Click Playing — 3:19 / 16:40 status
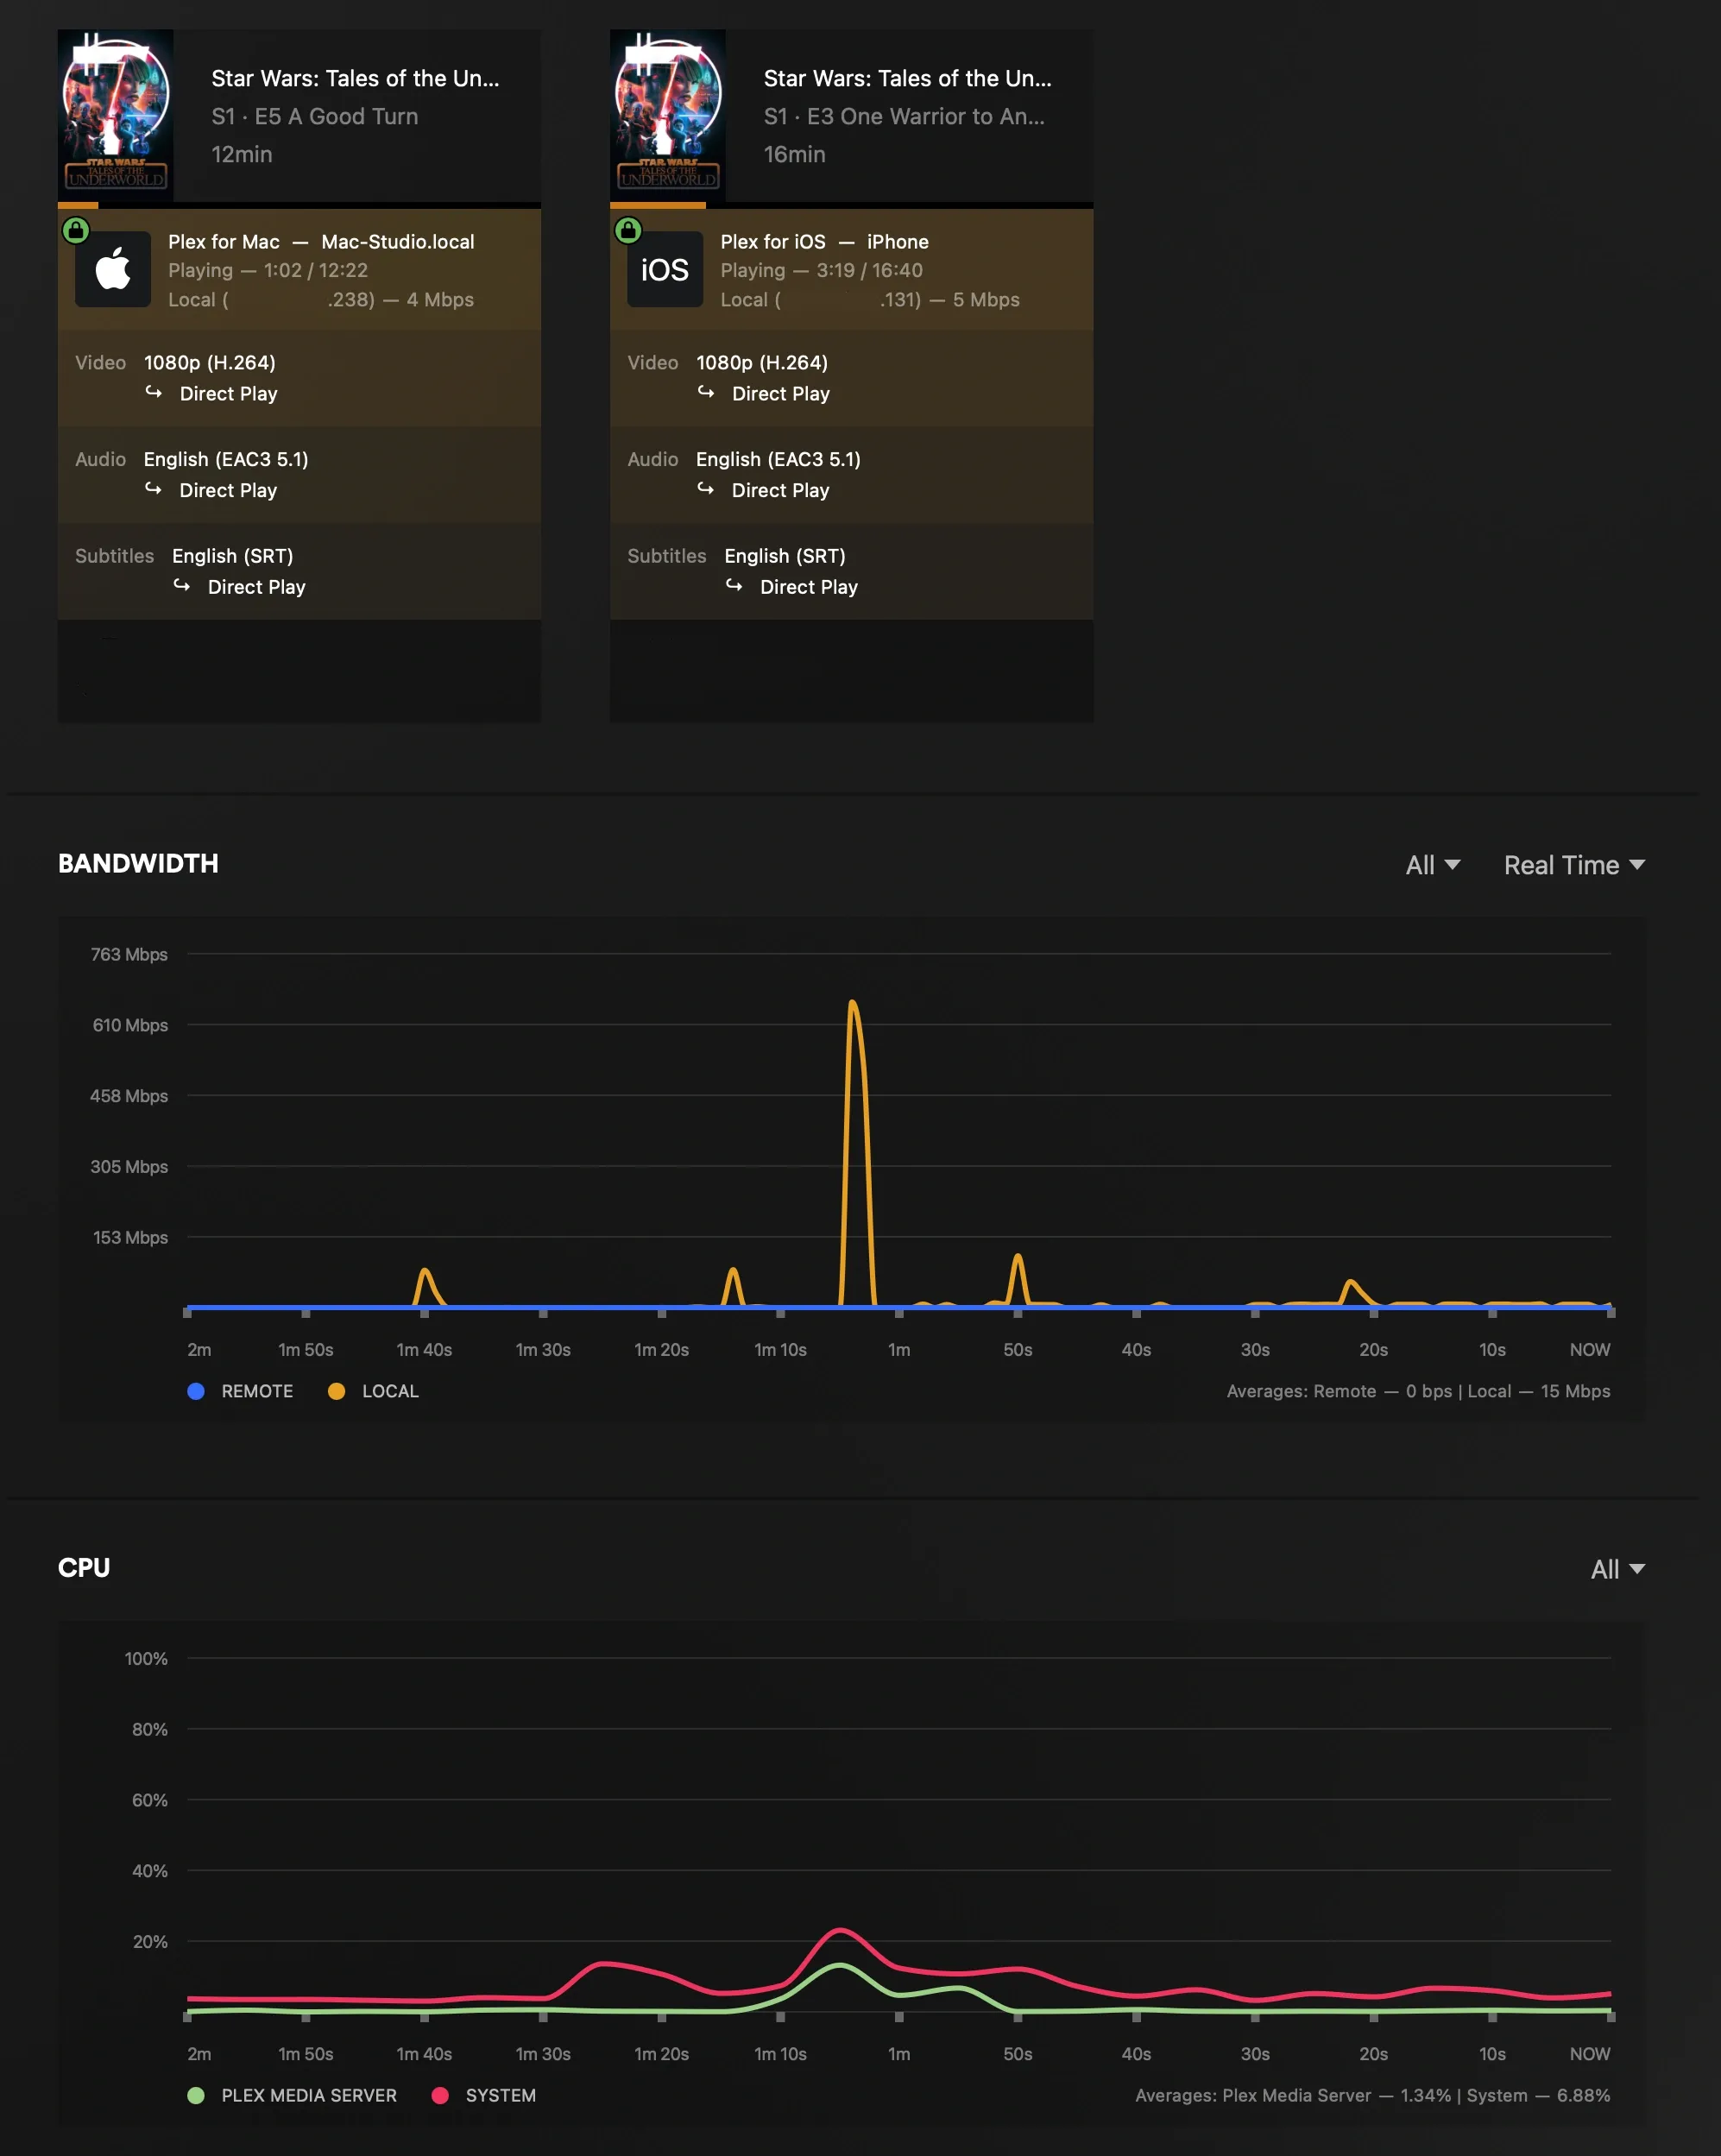This screenshot has width=1721, height=2156. tap(821, 270)
